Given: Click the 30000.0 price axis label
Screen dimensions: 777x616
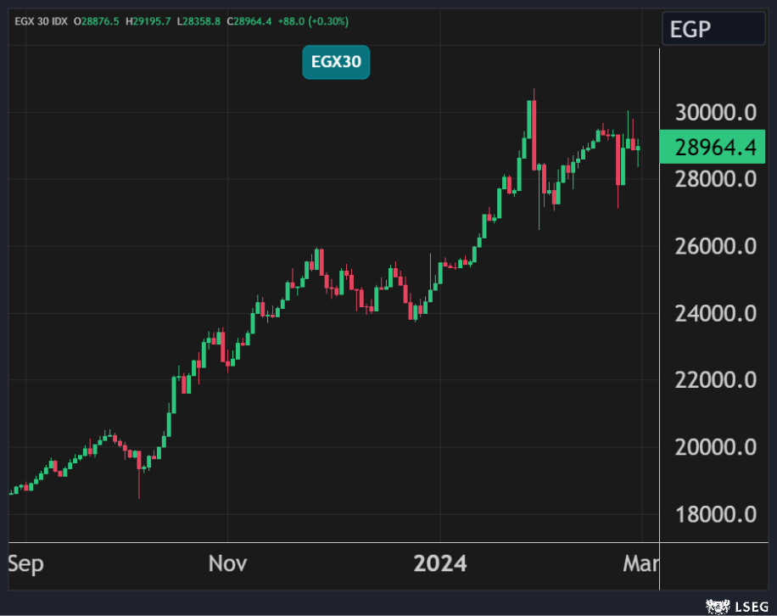Looking at the screenshot, I should [x=714, y=113].
